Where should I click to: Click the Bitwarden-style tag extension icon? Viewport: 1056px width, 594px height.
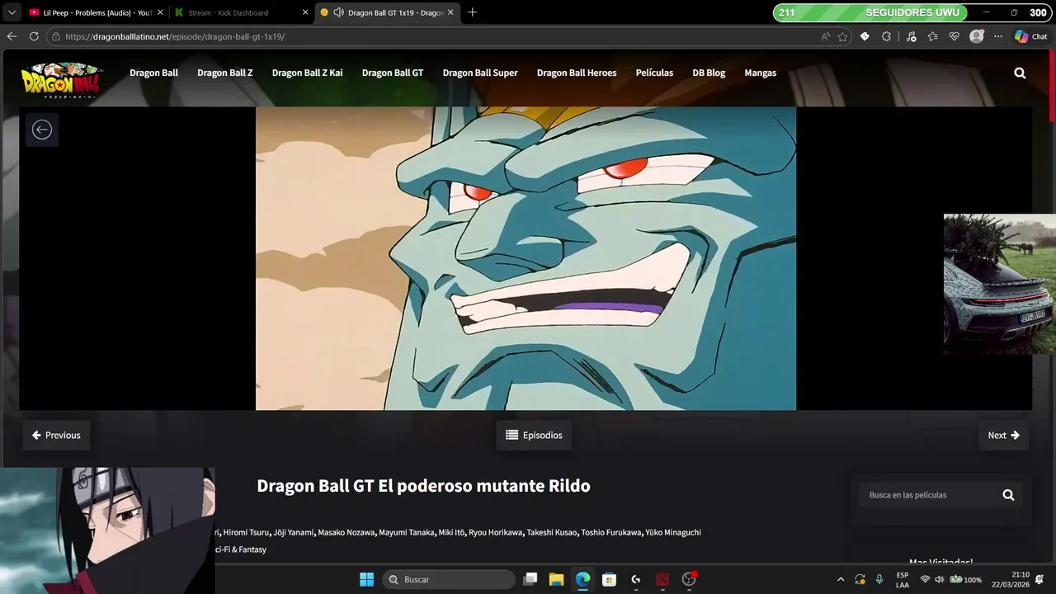tap(865, 36)
